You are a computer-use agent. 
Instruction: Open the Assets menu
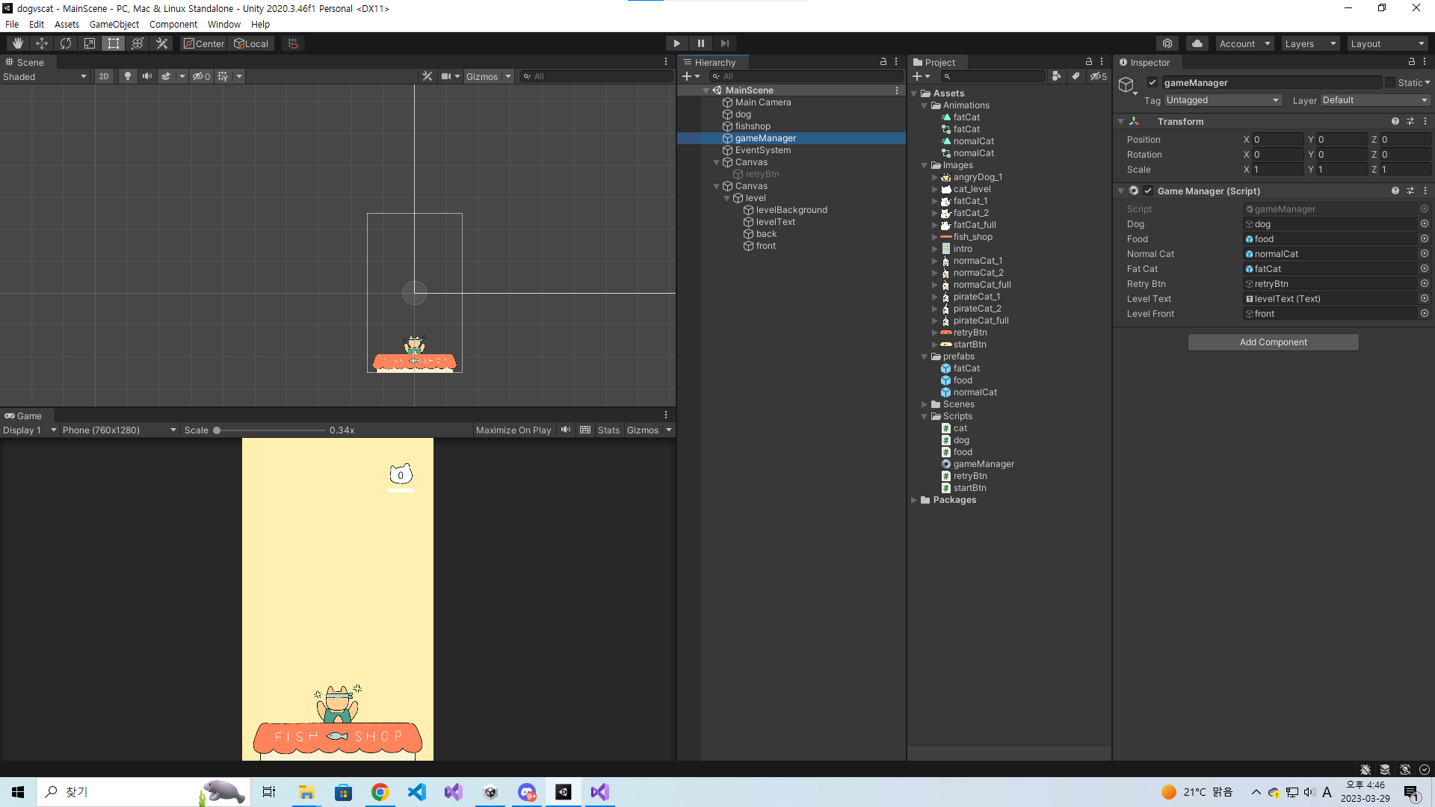(67, 24)
